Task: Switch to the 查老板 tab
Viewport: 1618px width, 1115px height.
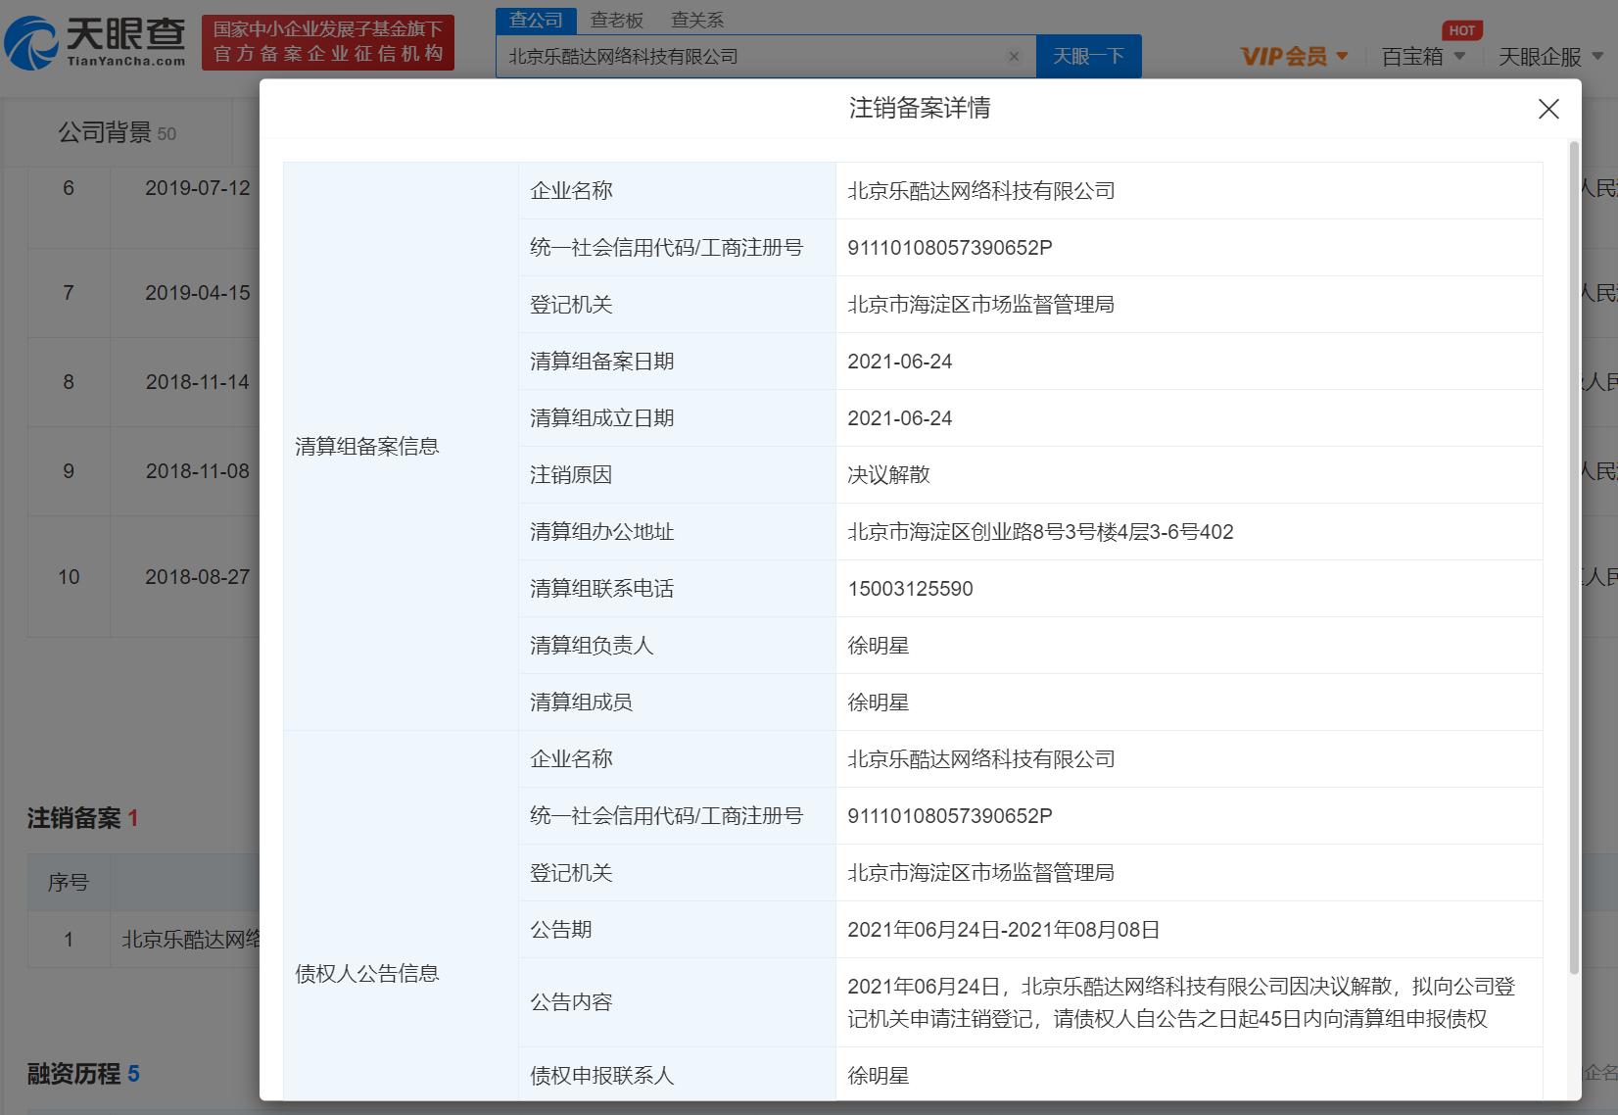Action: 615,19
